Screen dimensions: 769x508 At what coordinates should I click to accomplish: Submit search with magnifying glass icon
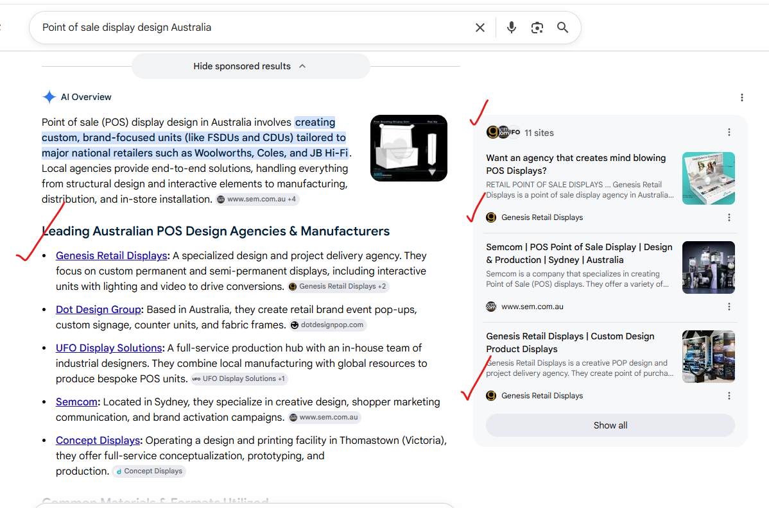pyautogui.click(x=562, y=28)
